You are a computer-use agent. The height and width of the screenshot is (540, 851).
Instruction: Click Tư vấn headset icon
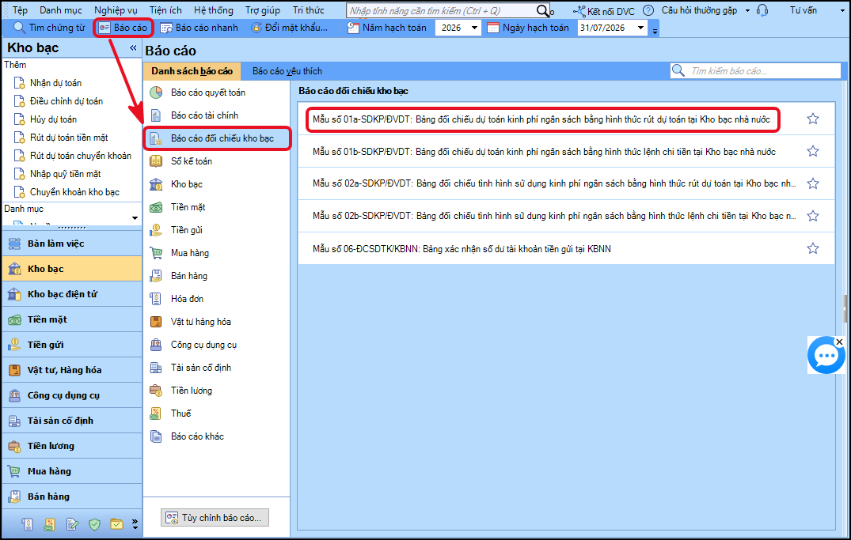click(x=762, y=10)
